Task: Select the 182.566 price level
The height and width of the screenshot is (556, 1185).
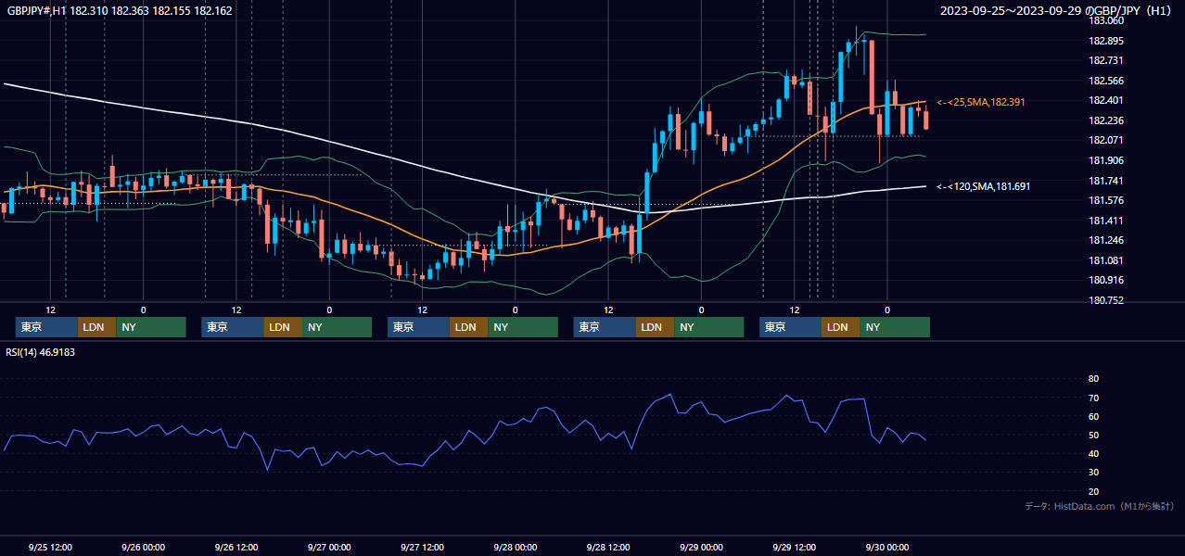Action: coord(1105,81)
